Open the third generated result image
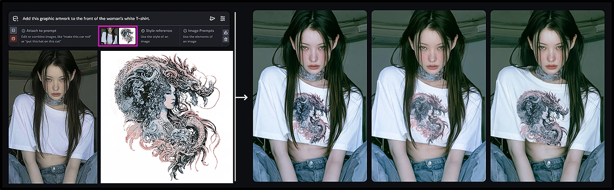614x190 pixels. 547,96
